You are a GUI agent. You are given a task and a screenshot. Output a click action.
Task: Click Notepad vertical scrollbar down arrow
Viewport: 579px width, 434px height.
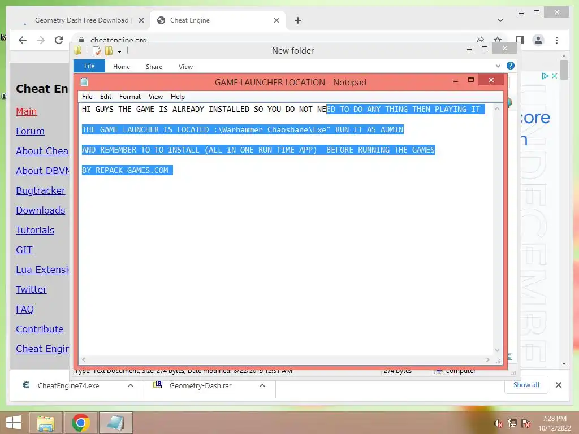pyautogui.click(x=497, y=350)
